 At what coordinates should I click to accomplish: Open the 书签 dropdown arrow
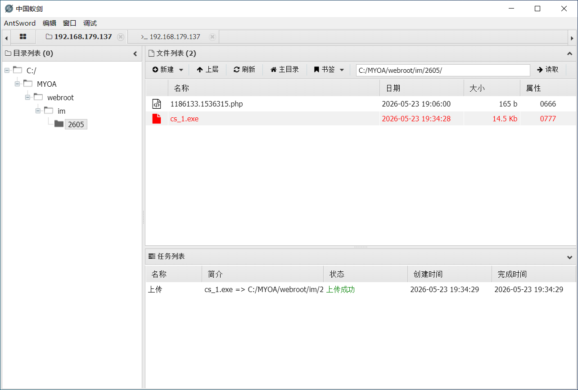tap(342, 70)
